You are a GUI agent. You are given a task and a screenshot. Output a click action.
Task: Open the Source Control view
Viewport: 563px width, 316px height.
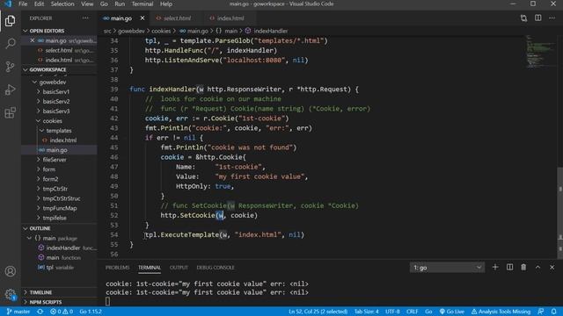tap(10, 67)
